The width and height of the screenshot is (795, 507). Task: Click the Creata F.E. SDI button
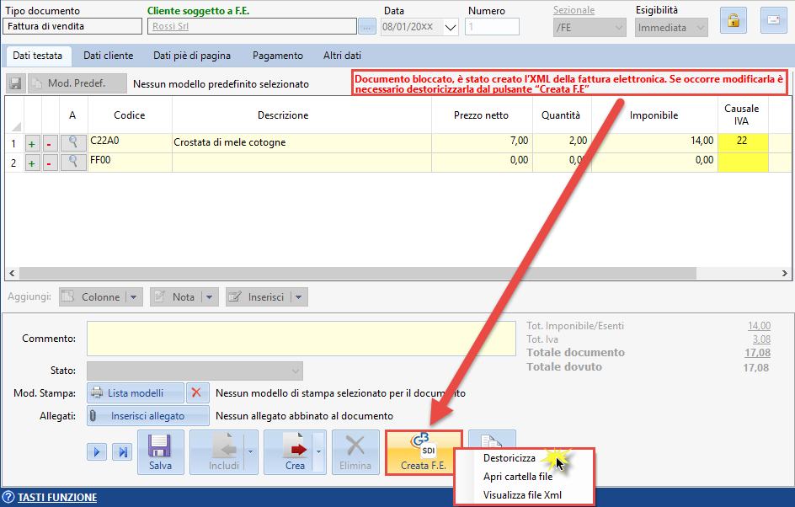click(423, 452)
